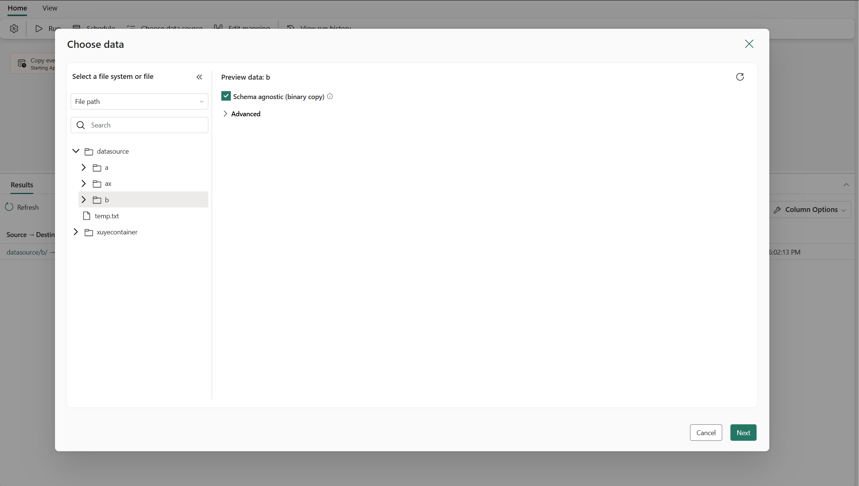
Task: Select the datasource label
Action: (113, 151)
